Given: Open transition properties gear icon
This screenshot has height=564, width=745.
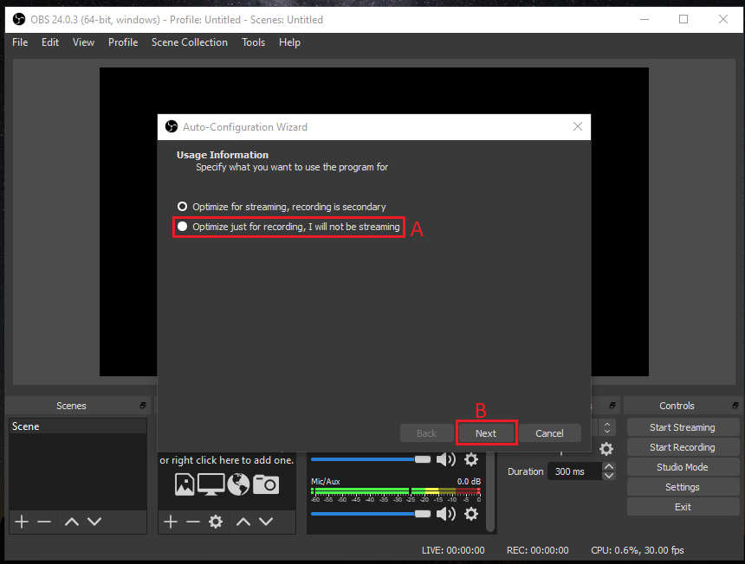Looking at the screenshot, I should pyautogui.click(x=606, y=449).
